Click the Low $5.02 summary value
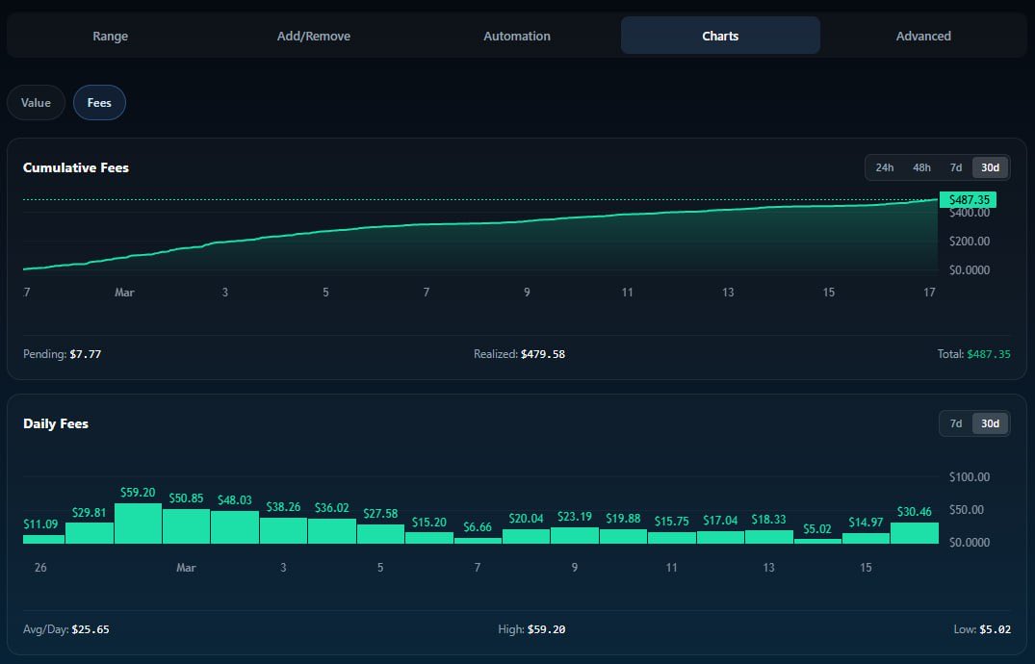This screenshot has height=664, width=1035. pos(995,629)
